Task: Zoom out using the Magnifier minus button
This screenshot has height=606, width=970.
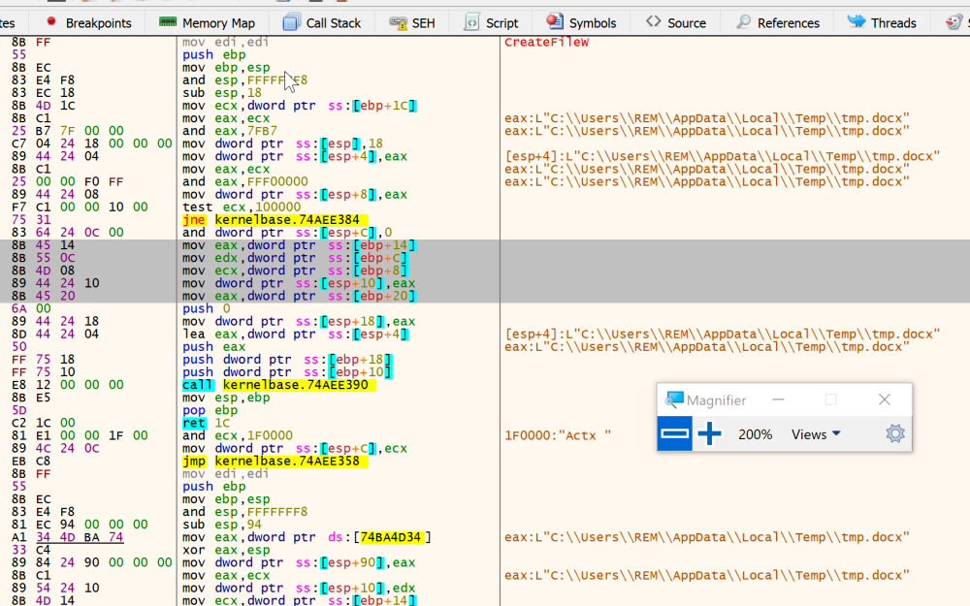Action: coord(674,433)
